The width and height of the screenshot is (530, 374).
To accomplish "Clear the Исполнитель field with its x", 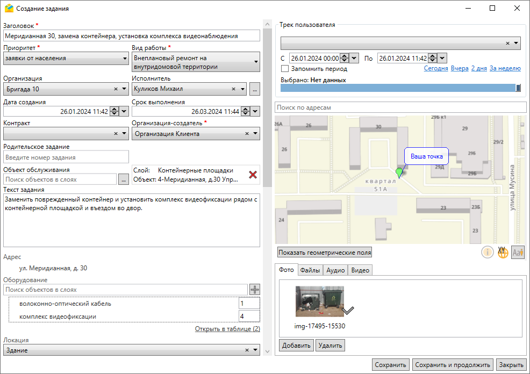I will (x=233, y=89).
